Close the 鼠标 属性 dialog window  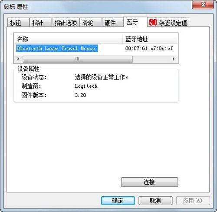coord(203,5)
